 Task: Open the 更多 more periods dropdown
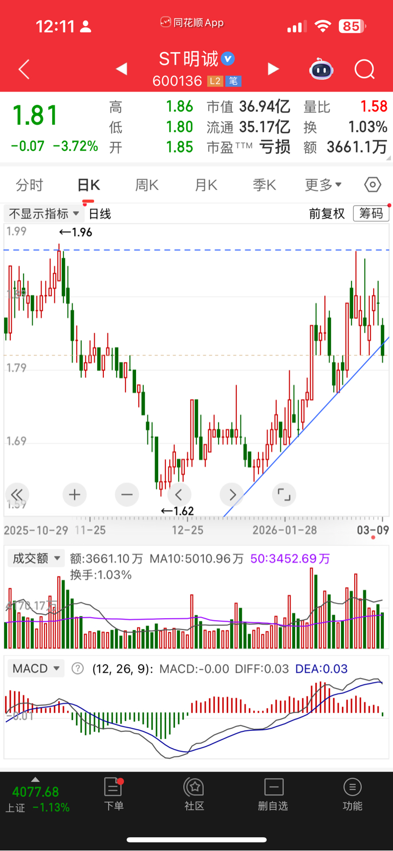[323, 185]
